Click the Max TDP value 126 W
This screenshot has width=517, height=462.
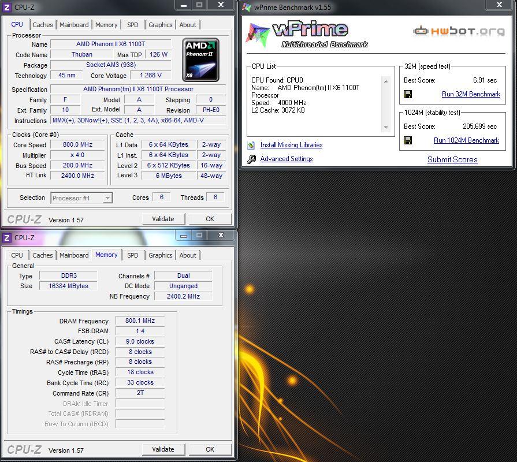(158, 54)
